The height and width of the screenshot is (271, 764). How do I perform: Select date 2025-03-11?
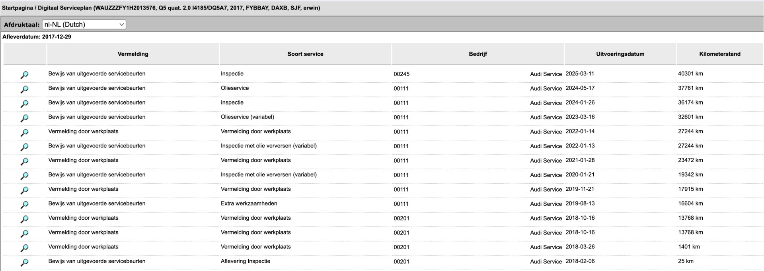pos(580,74)
